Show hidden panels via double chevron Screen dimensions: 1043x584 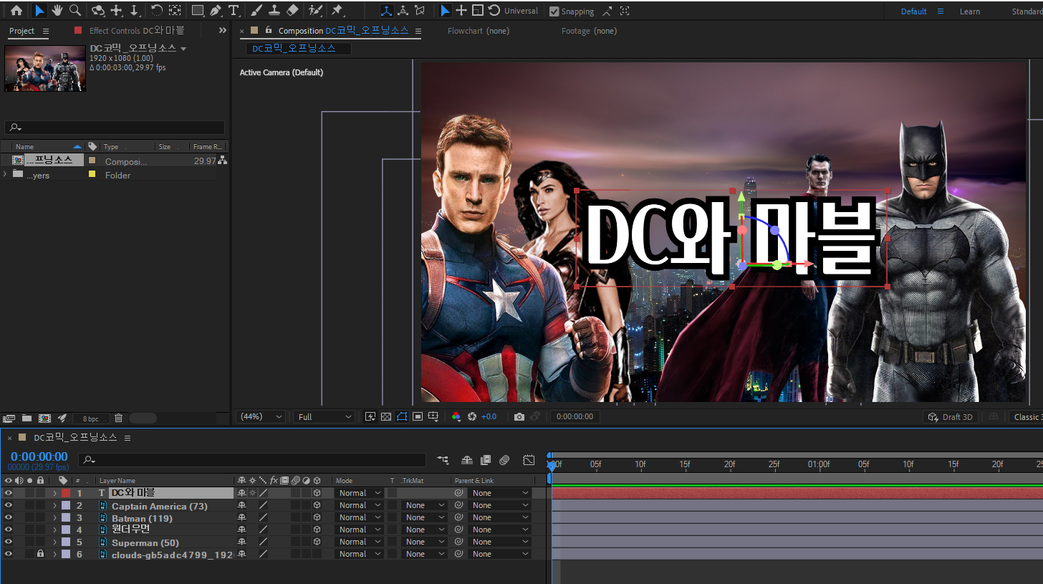pos(223,30)
